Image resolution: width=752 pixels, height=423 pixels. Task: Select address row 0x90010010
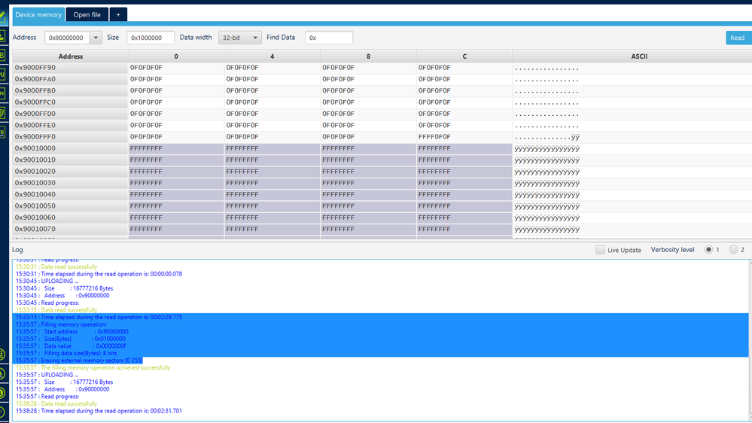pos(70,160)
